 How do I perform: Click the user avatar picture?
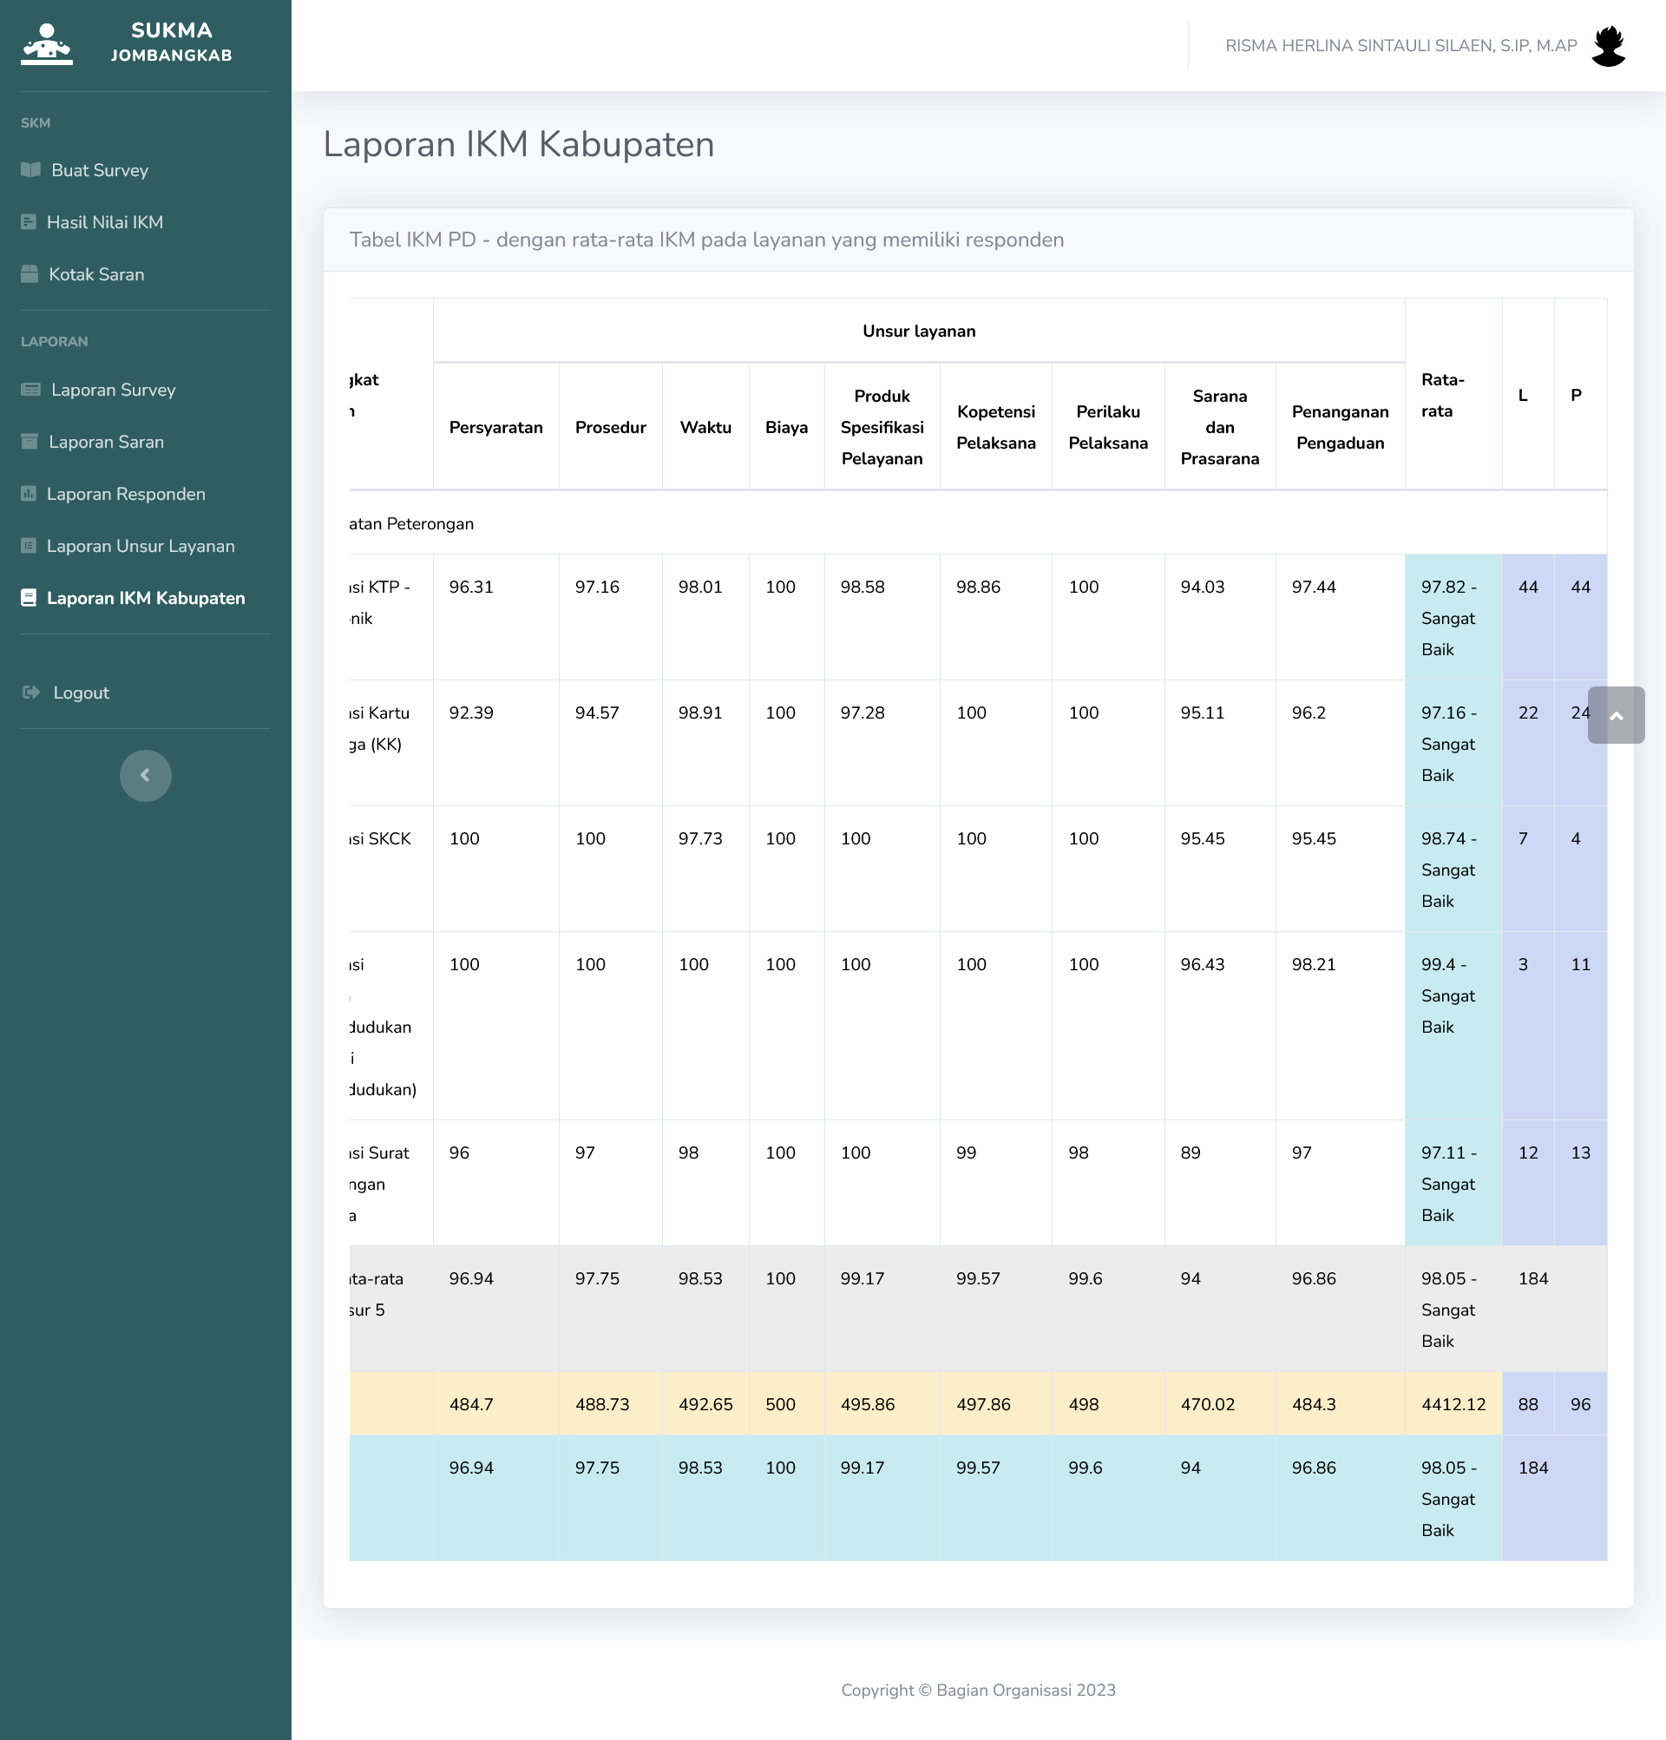click(1607, 45)
